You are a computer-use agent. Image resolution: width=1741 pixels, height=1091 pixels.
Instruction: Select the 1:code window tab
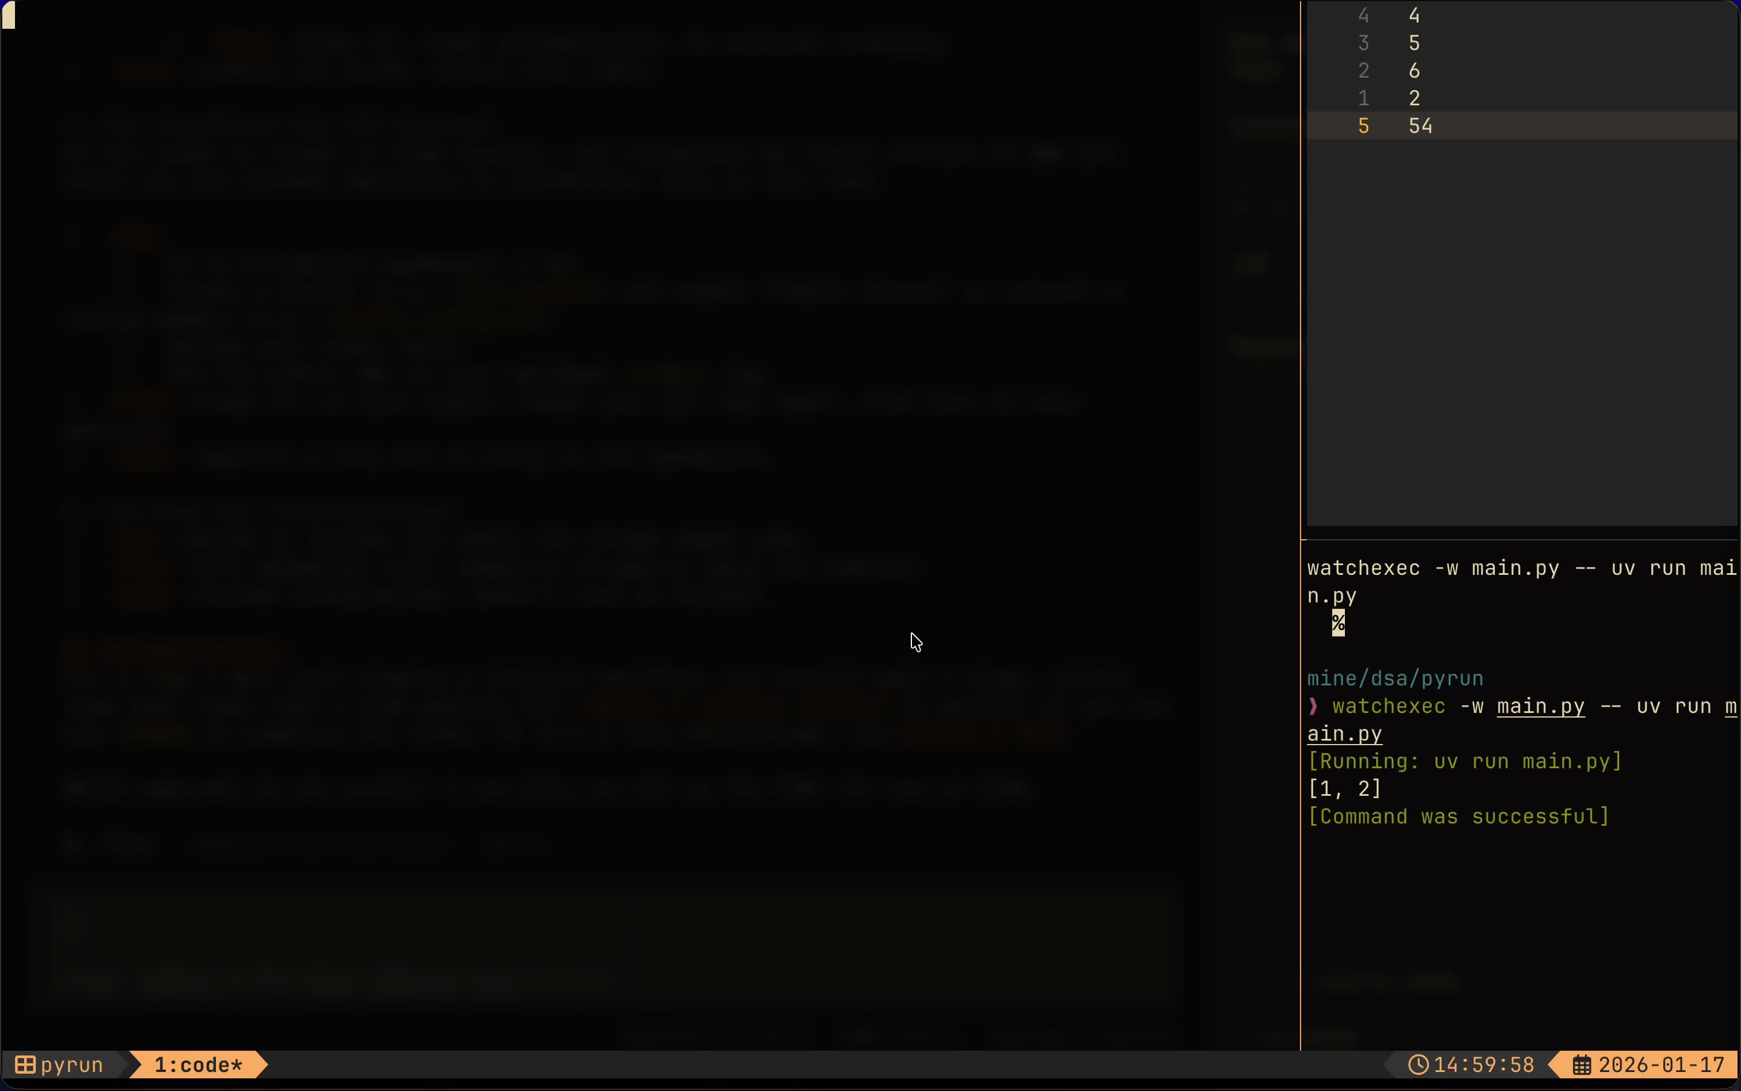[198, 1065]
